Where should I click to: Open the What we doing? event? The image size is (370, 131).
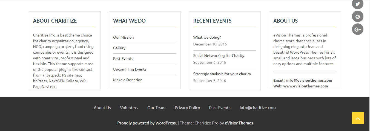click(x=207, y=37)
